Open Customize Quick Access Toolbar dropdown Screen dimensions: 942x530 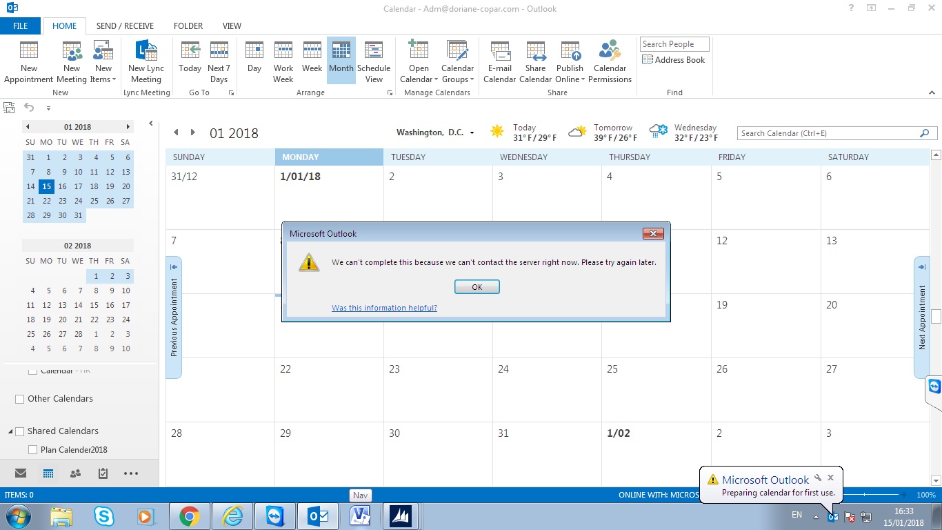(48, 108)
